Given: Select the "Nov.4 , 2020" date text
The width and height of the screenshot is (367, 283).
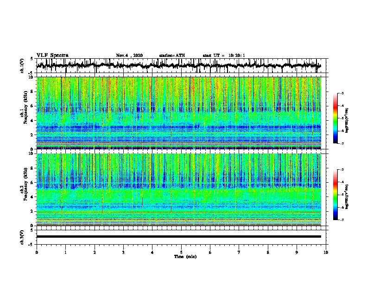Looking at the screenshot, I should pos(129,55).
